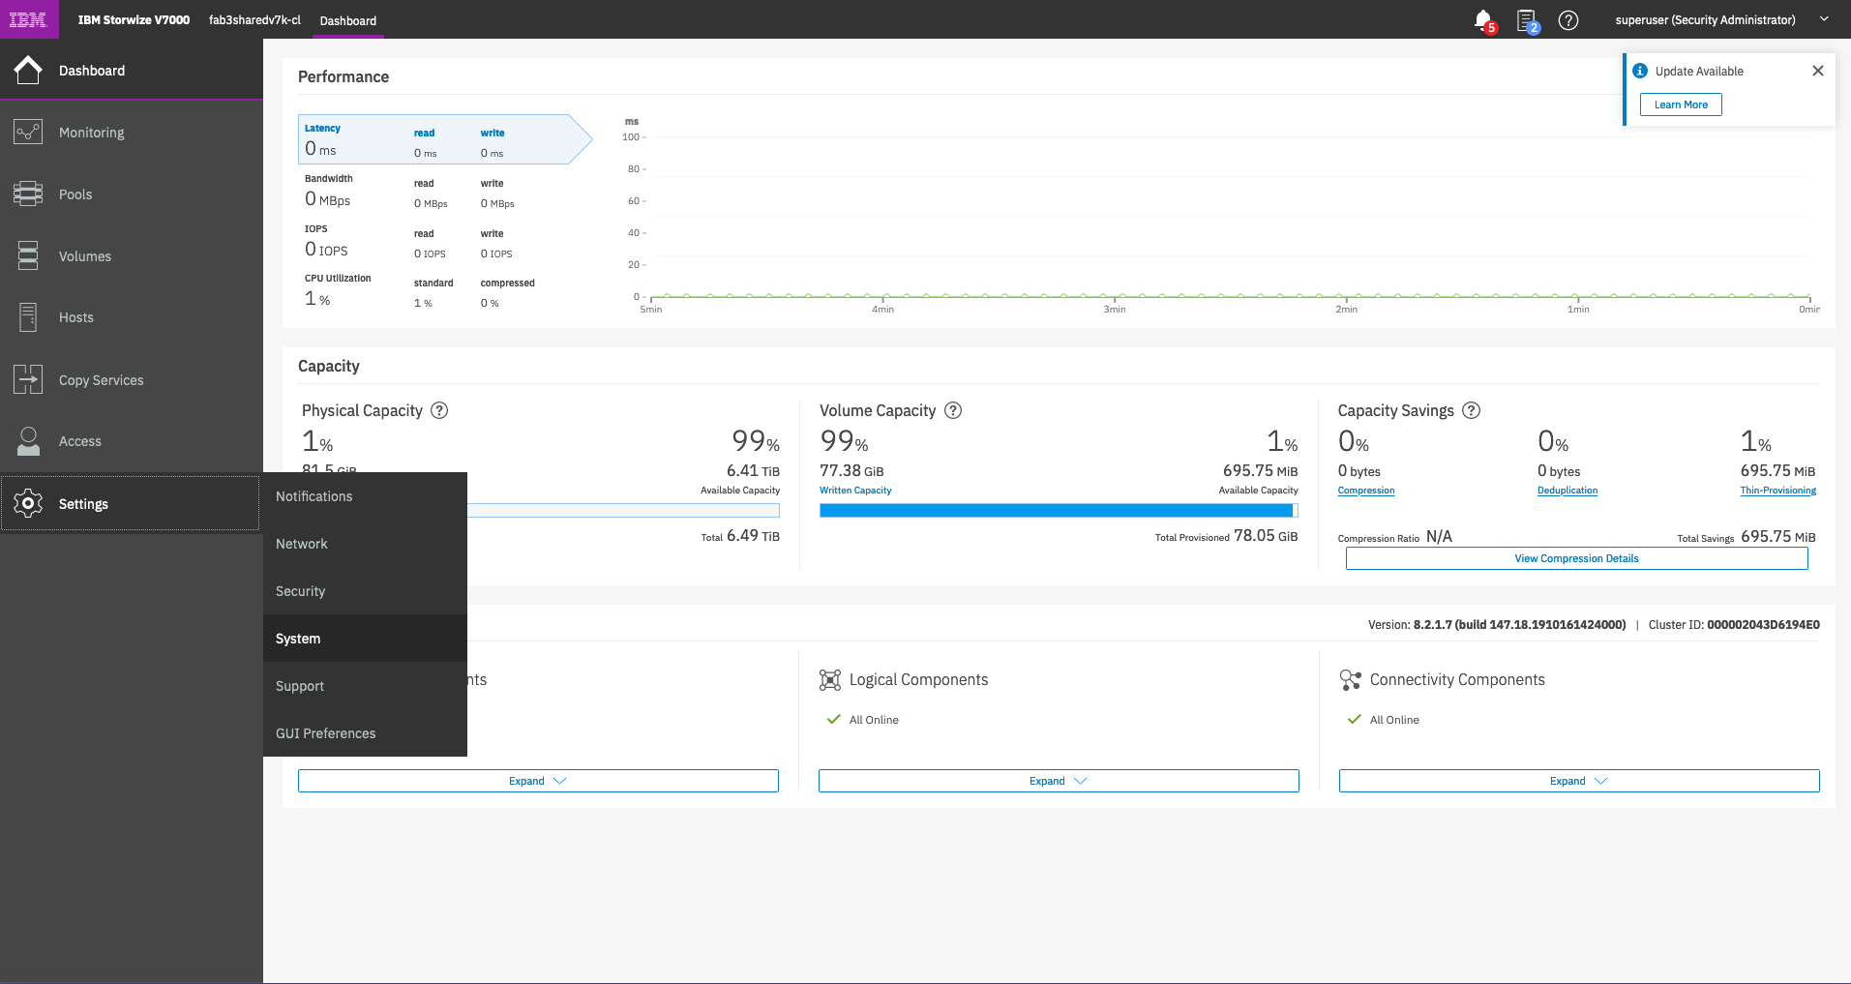Click the Pools icon in sidebar

coord(28,194)
